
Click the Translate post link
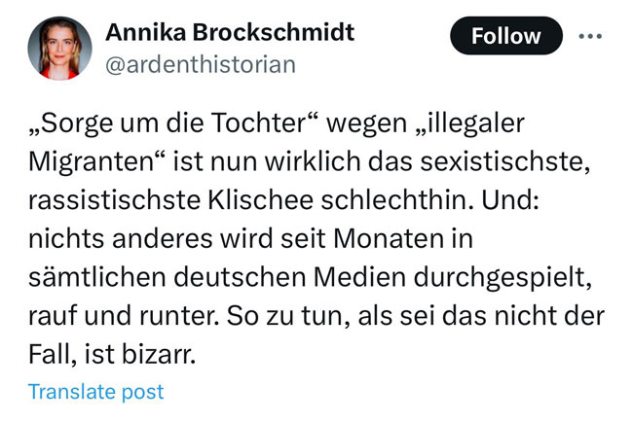point(95,392)
